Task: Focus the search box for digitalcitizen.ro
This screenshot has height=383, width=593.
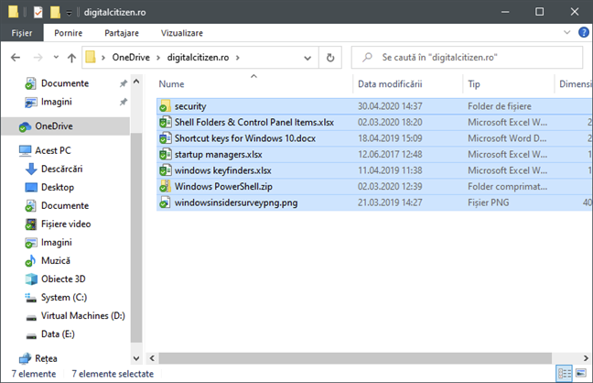Action: click(467, 57)
